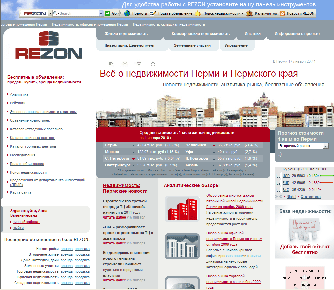Click the green Go arrow in toolbar

click(108, 13)
